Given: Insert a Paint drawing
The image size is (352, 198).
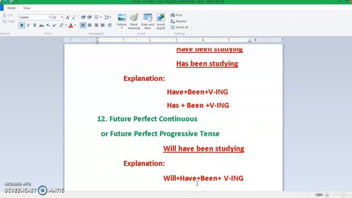Looking at the screenshot, I should [x=134, y=21].
